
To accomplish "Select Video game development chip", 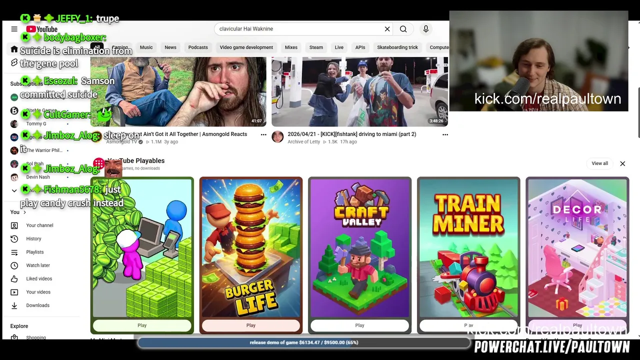I will tap(246, 47).
